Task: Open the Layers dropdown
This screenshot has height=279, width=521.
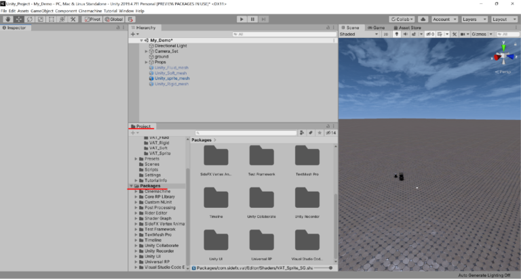Action: [474, 19]
